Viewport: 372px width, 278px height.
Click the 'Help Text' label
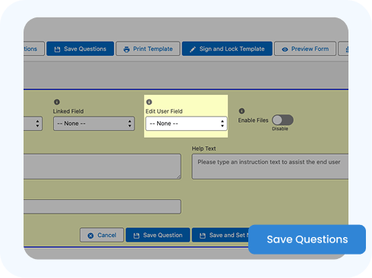click(203, 148)
